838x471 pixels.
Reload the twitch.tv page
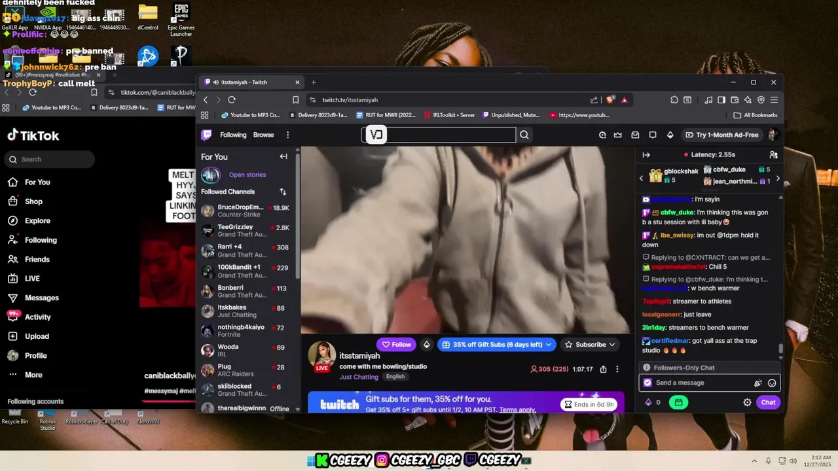[231, 99]
